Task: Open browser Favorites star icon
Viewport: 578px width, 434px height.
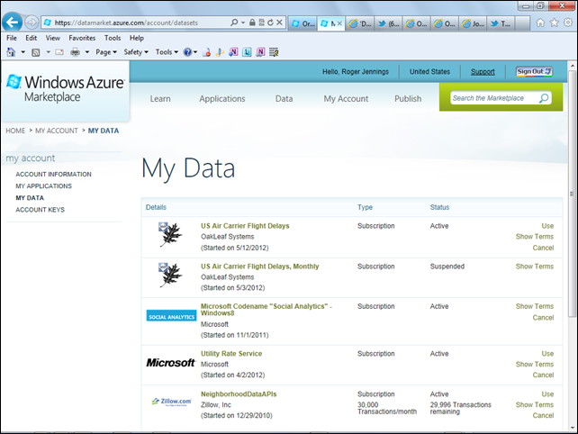Action: [x=555, y=23]
